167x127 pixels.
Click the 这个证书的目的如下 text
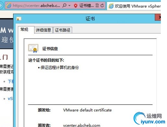(46, 60)
